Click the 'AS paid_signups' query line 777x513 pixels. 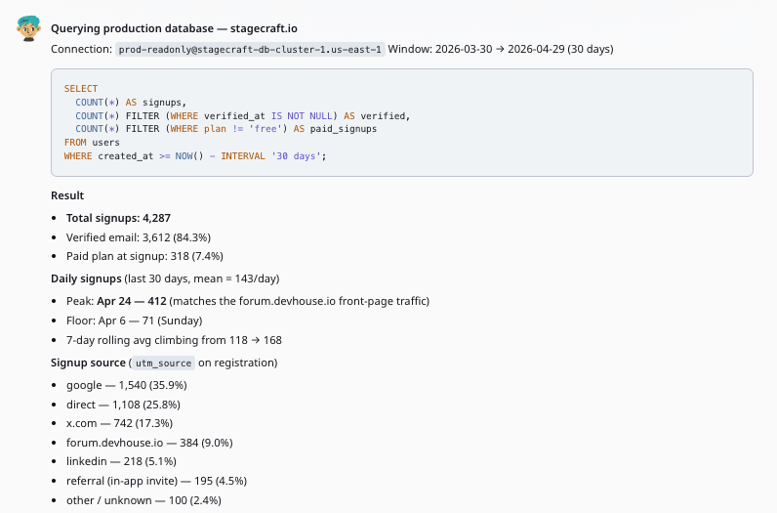pos(225,129)
